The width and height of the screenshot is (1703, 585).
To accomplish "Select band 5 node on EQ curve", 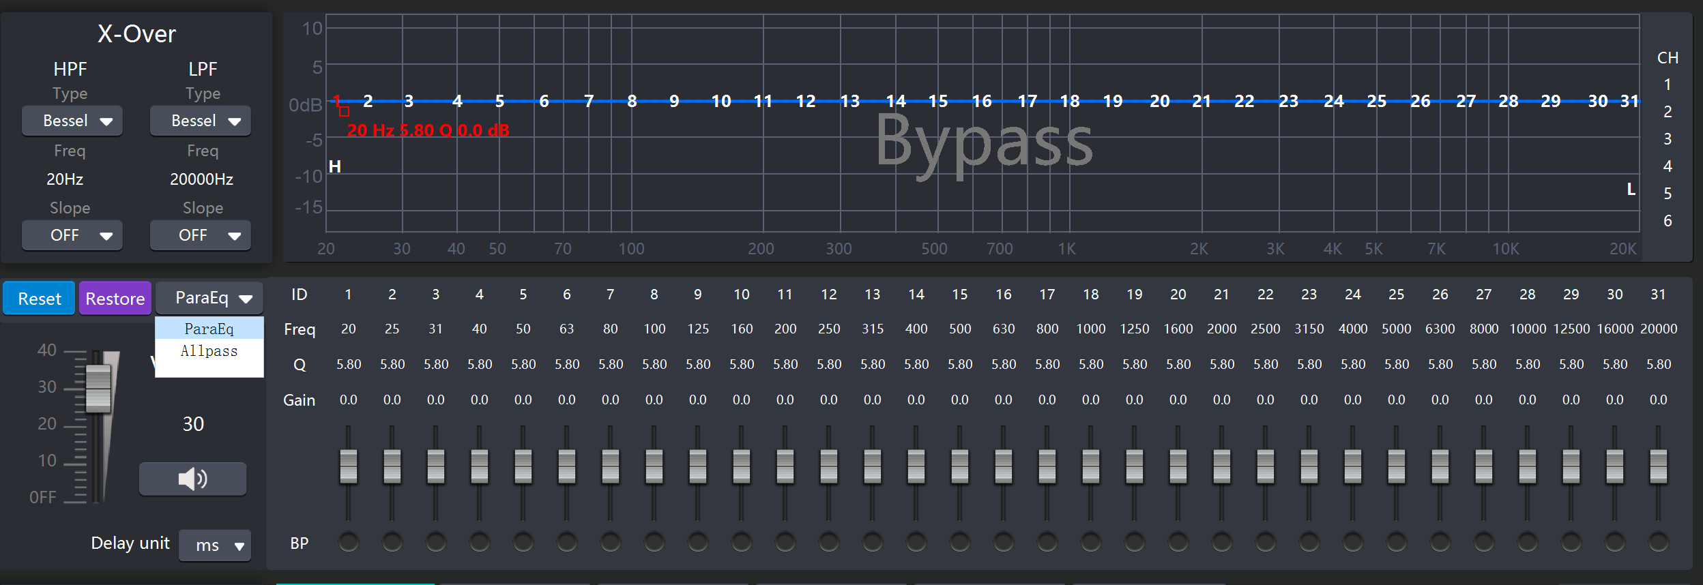I will coord(499,102).
